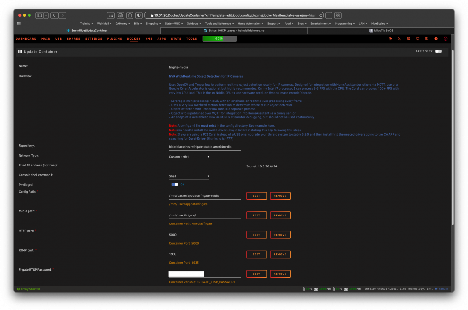Image resolution: width=468 pixels, height=310 pixels.
Task: Click the red info circle icon
Action: click(x=446, y=39)
